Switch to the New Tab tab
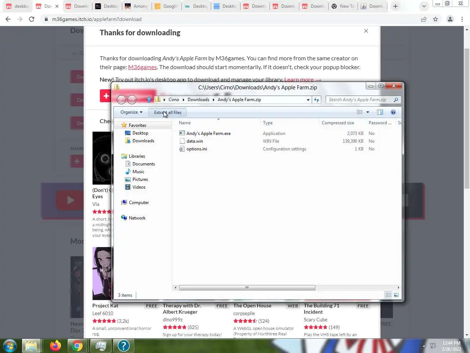 pyautogui.click(x=343, y=6)
